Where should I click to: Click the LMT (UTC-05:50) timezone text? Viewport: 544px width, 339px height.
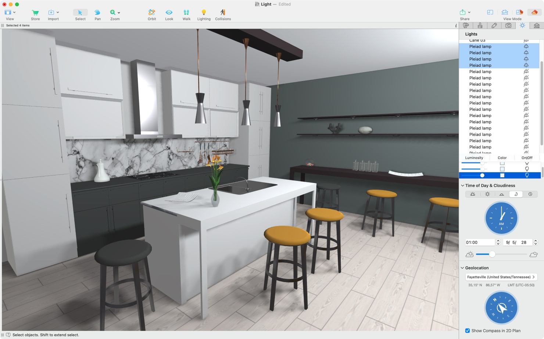point(521,285)
